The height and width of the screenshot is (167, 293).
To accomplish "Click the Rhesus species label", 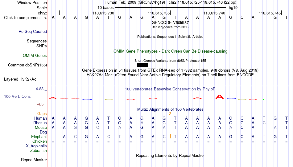I will click(x=40, y=123).
